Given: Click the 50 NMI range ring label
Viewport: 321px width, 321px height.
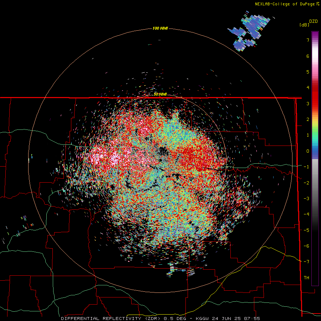Looking at the screenshot, I should tap(160, 95).
